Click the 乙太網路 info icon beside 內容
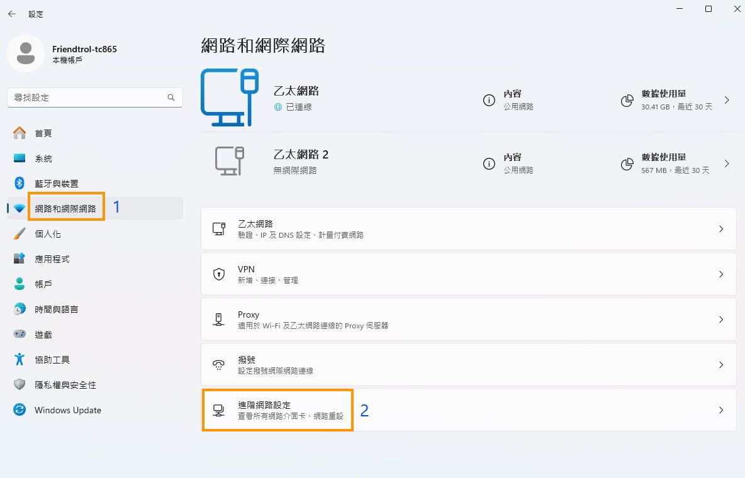The image size is (745, 478). 489,101
